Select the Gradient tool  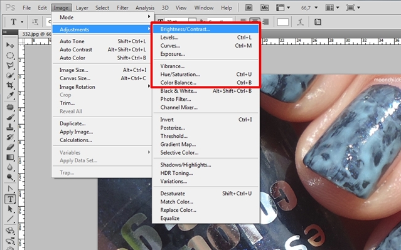[10, 157]
